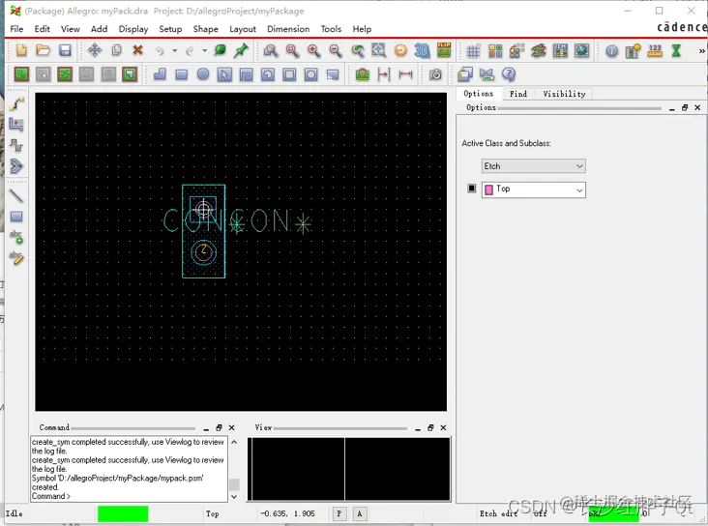Minimize the Command panel
The image size is (708, 526).
(x=206, y=428)
